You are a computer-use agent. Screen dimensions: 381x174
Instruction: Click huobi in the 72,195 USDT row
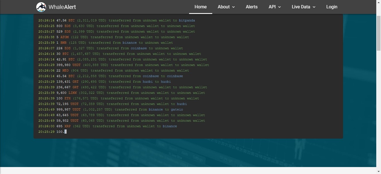pos(182,104)
